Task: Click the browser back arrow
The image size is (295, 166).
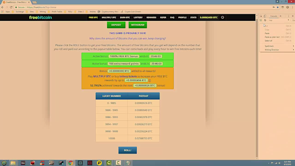Action: pos(3,7)
